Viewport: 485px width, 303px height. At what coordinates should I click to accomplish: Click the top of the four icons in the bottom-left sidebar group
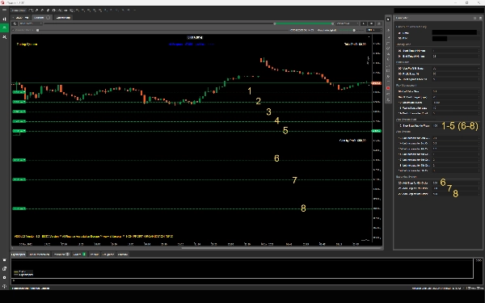[x=4, y=260]
